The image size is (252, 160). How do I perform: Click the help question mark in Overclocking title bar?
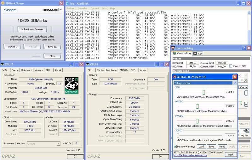coord(243,48)
